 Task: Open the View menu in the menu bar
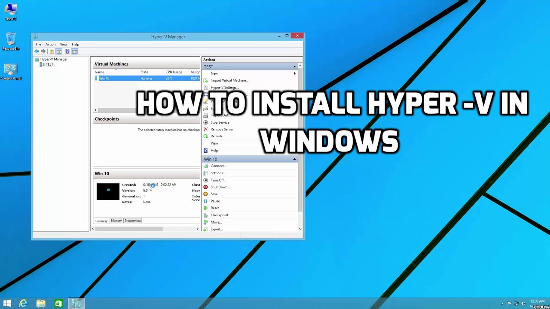pos(64,44)
